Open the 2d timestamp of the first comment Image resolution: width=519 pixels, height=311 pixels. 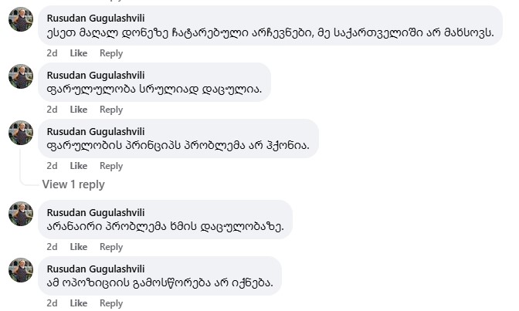(52, 53)
